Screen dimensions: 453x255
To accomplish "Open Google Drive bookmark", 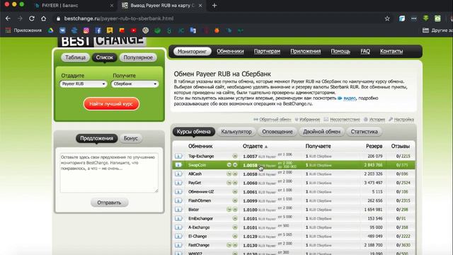I will pos(50,30).
